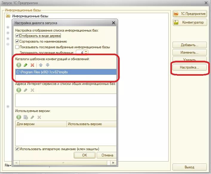Enable Показывать последние выбранные информационные базы

coord(17,47)
